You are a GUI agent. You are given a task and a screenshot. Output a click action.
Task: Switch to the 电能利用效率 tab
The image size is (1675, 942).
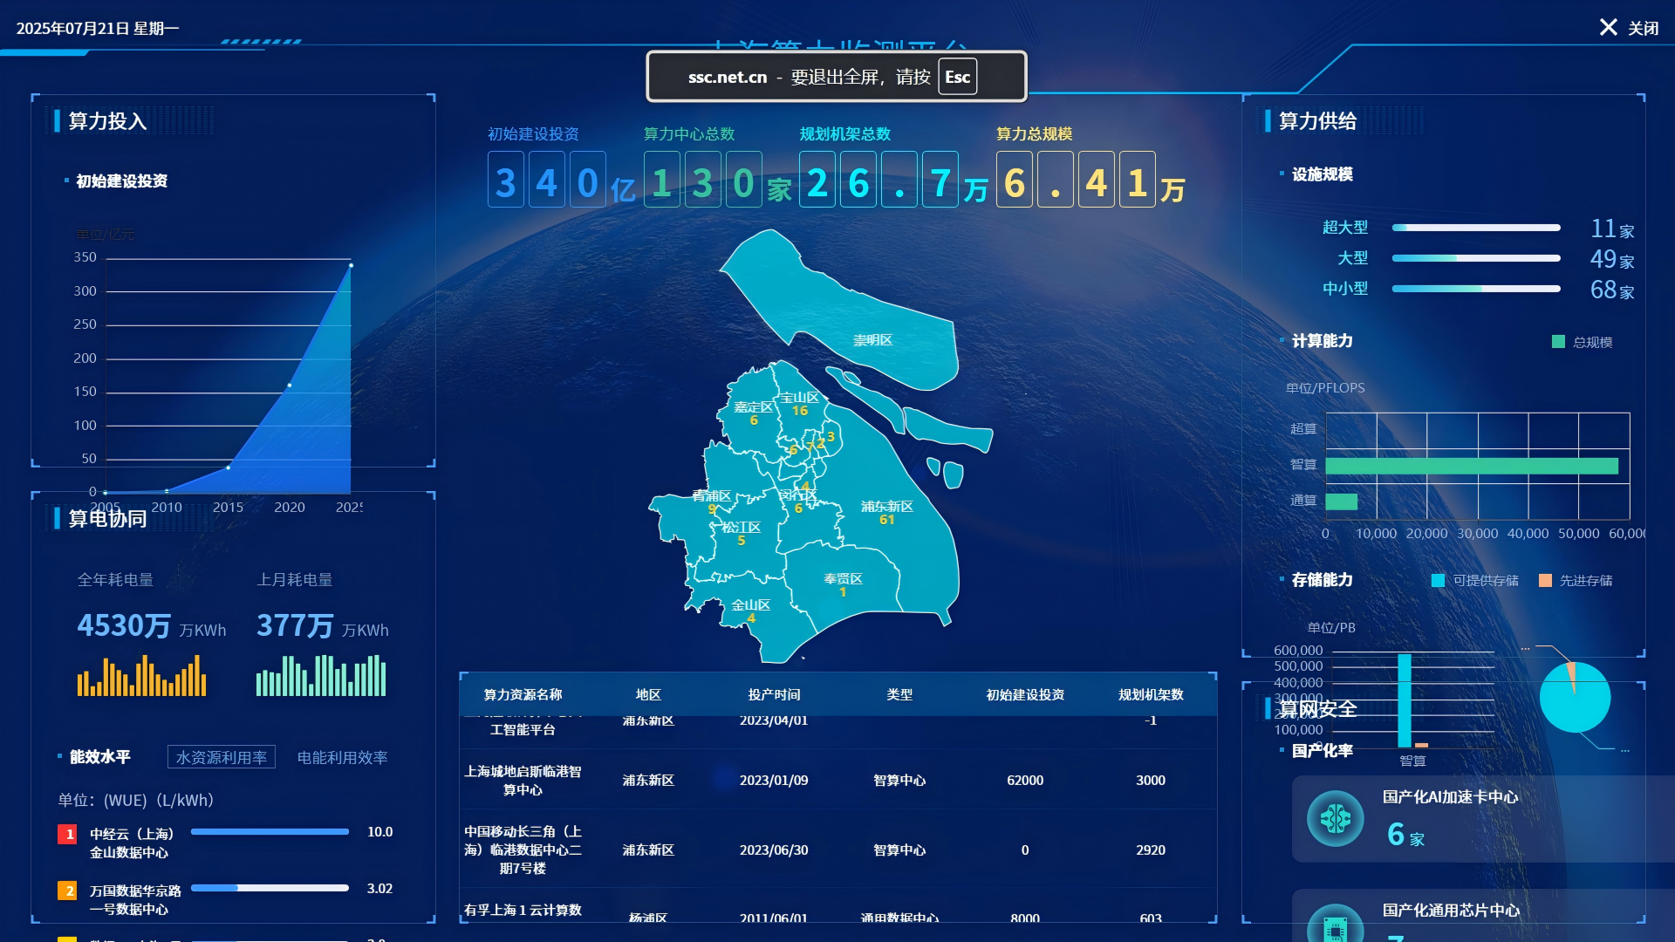(342, 757)
